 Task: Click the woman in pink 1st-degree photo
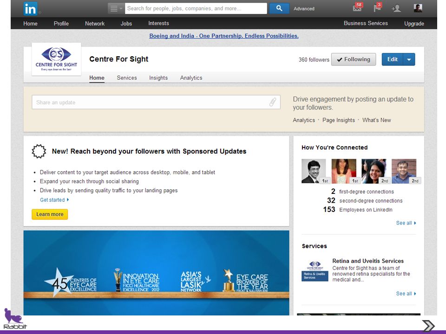(344, 171)
